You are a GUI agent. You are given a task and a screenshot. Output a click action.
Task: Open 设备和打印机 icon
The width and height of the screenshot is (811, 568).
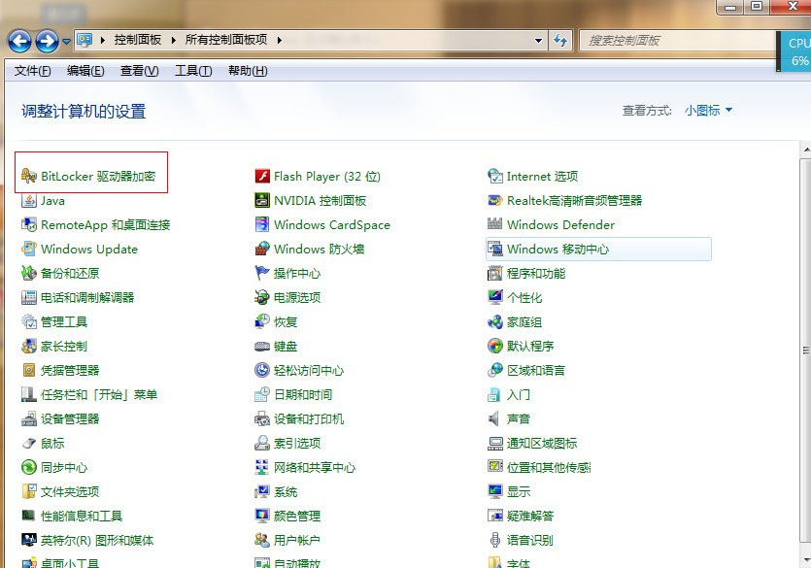pyautogui.click(x=262, y=419)
